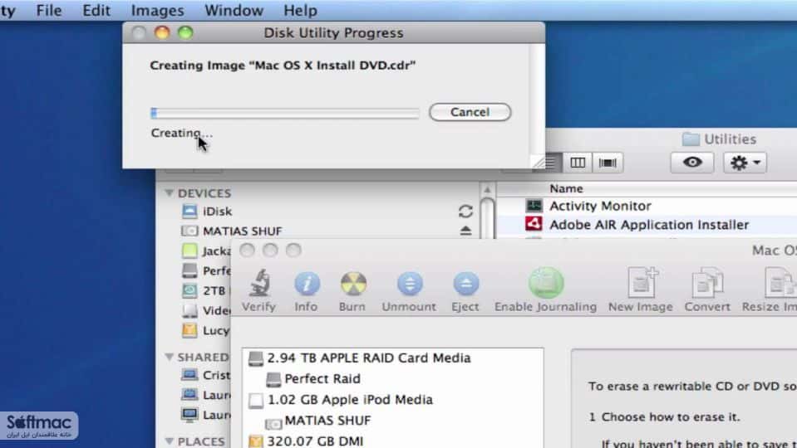
Task: Create a New Image from toolbar
Action: point(642,282)
